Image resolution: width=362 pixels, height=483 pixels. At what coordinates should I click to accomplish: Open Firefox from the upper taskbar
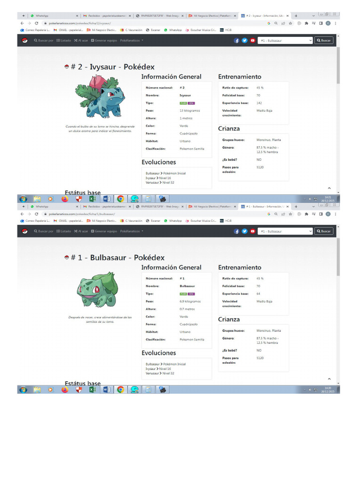pos(65,199)
